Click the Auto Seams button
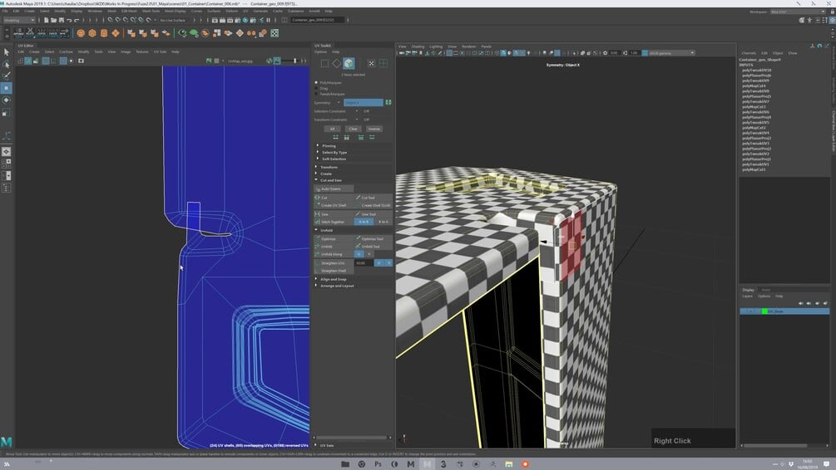This screenshot has height=470, width=836. (x=334, y=188)
